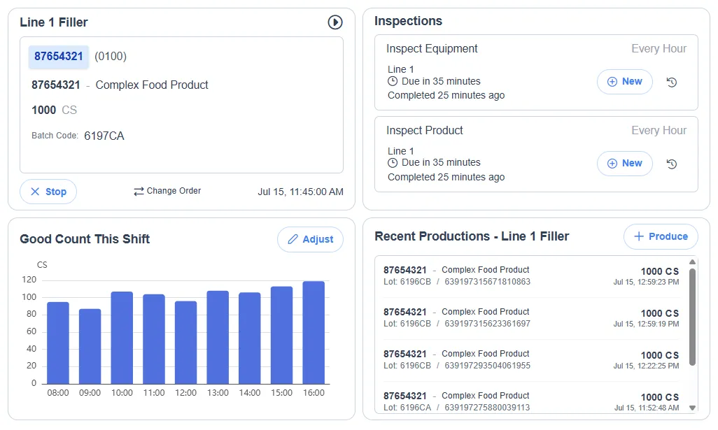Click Every Hour label on Inspect Product

(x=659, y=130)
